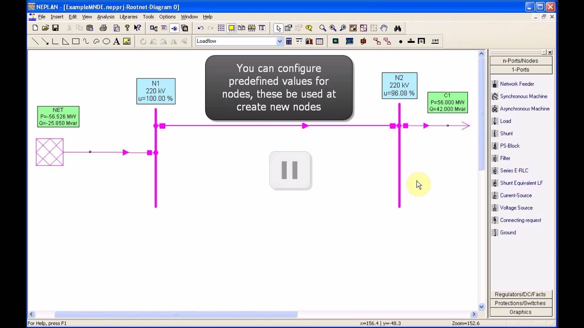Click the LINE element icon

[x=435, y=41]
